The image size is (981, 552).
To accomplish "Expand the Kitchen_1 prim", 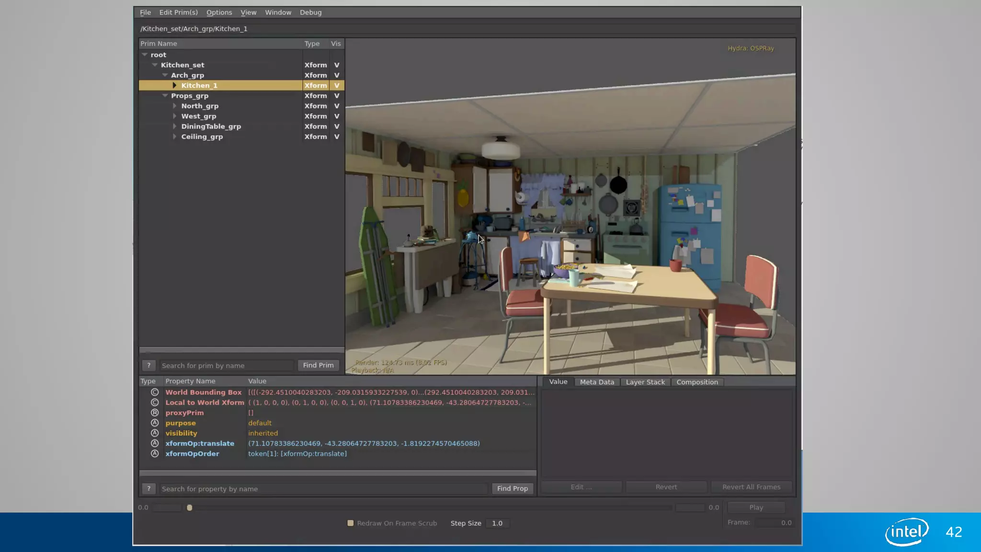I will (174, 85).
